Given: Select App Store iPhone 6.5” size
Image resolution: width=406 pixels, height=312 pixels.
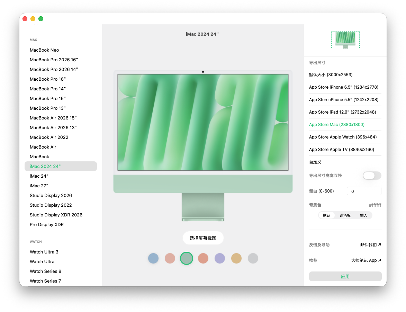Looking at the screenshot, I should tap(345, 87).
